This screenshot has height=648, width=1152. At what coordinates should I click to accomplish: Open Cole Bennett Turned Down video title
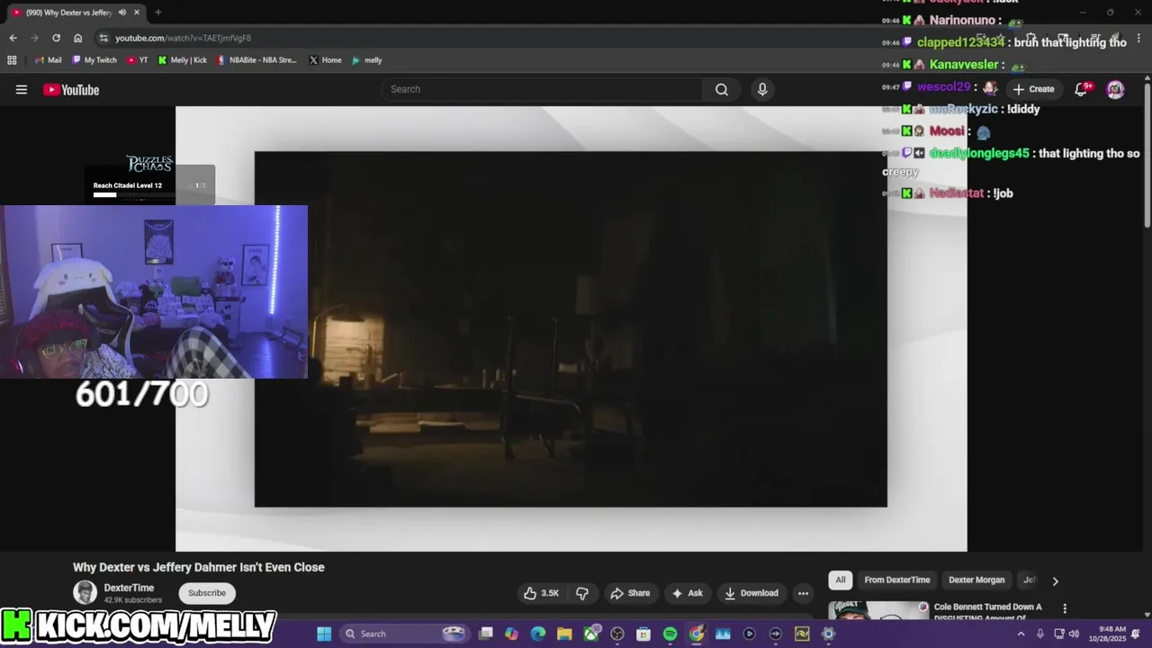(x=987, y=612)
